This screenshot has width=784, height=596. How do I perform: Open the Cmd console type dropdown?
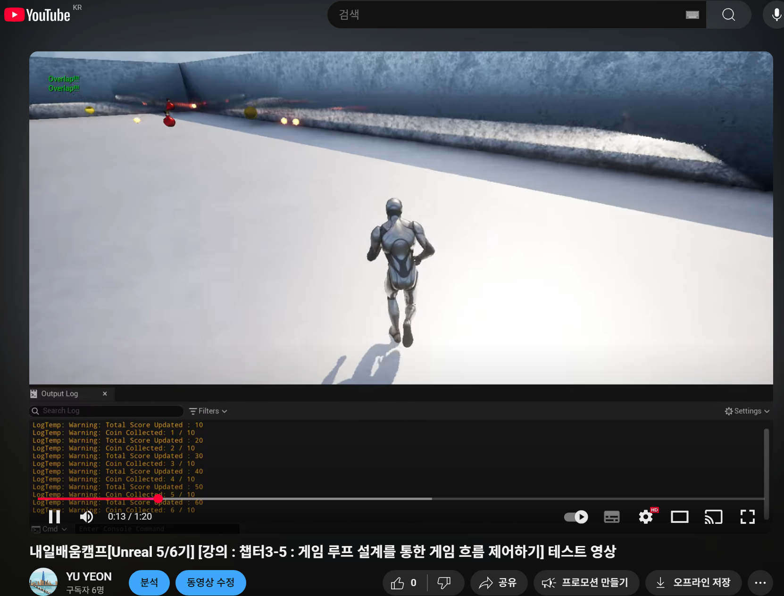click(x=50, y=529)
